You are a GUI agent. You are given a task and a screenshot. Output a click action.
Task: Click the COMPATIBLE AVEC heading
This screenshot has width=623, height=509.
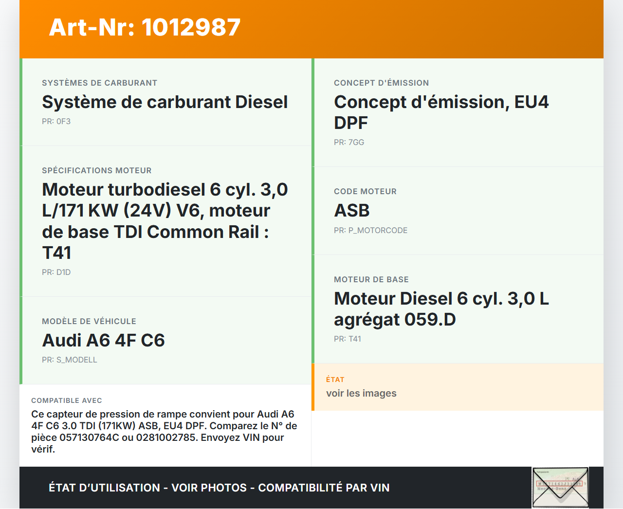pos(66,400)
